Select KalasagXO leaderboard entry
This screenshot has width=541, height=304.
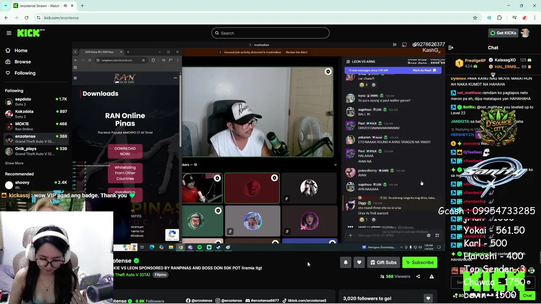(x=511, y=60)
